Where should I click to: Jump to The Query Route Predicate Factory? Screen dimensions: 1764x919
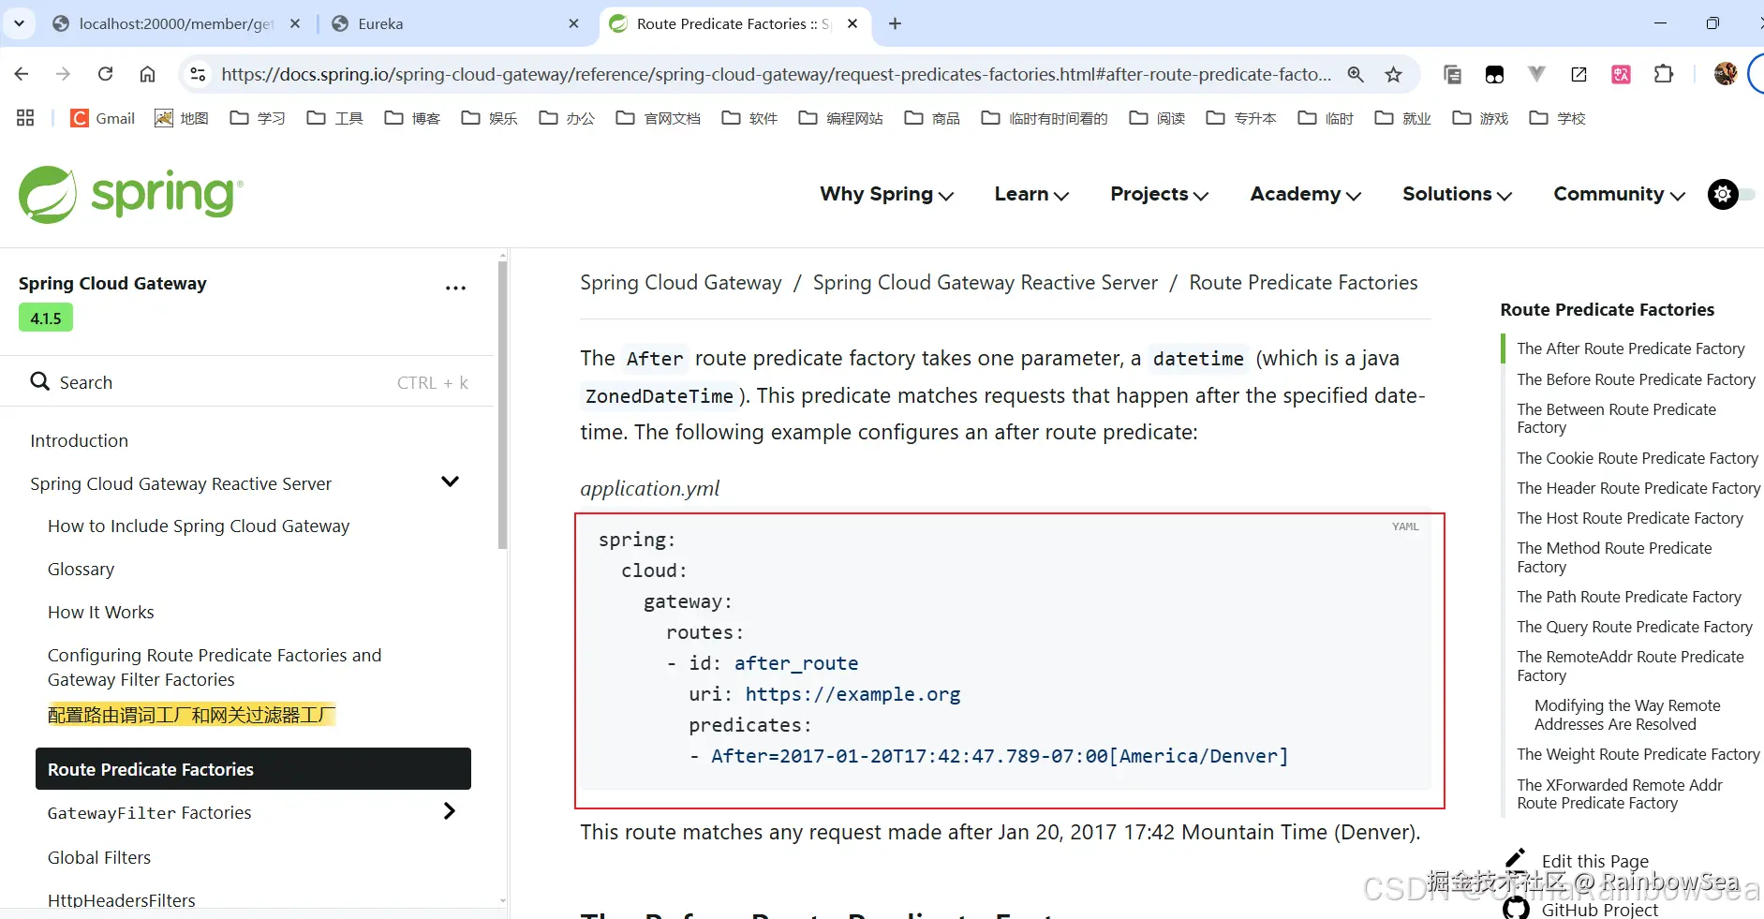click(1635, 627)
